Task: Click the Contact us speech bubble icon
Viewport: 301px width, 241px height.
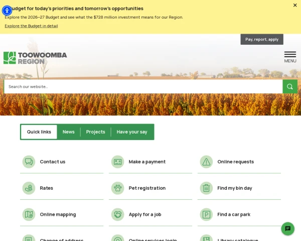Action: [29, 162]
